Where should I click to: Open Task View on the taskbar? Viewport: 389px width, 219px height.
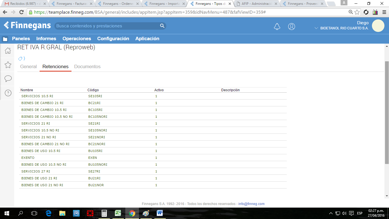34,213
